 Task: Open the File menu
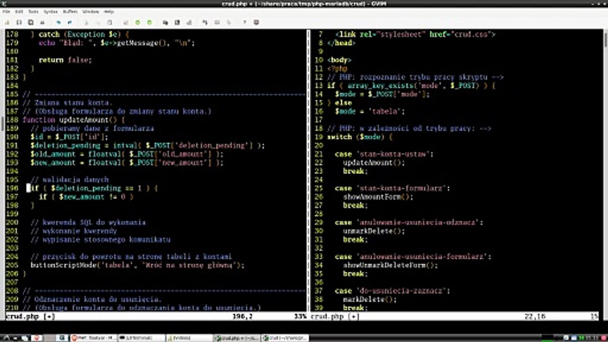(6, 11)
